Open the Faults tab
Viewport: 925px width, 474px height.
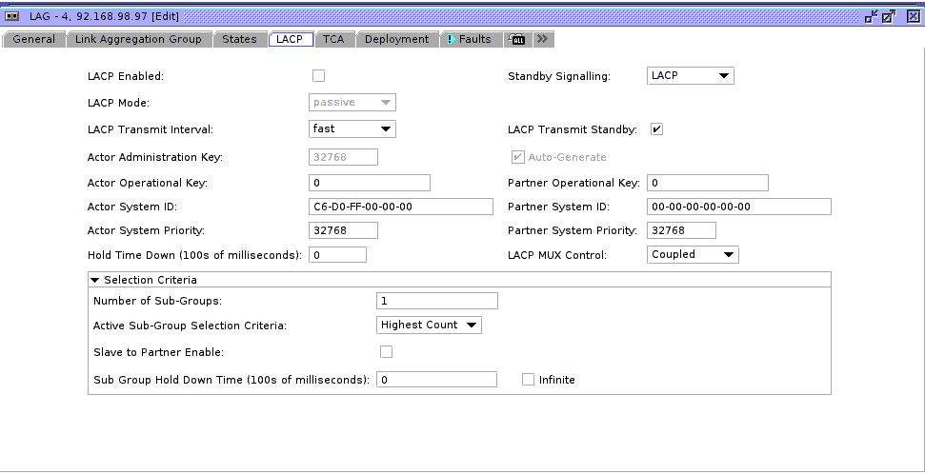point(469,39)
